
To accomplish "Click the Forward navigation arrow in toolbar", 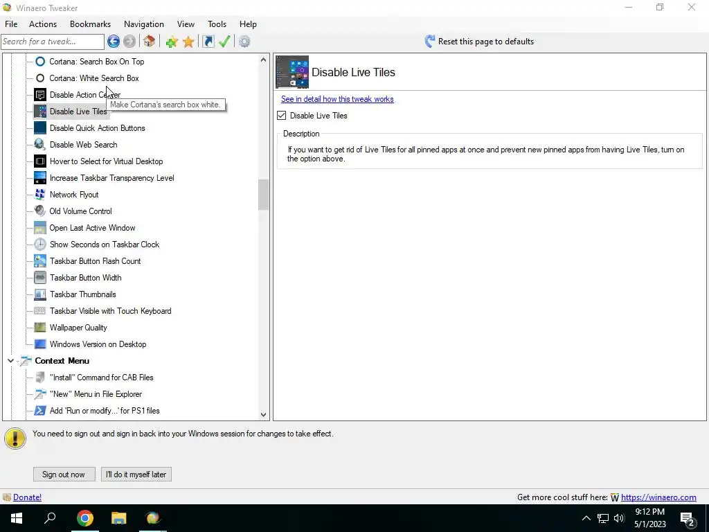I will pyautogui.click(x=129, y=42).
